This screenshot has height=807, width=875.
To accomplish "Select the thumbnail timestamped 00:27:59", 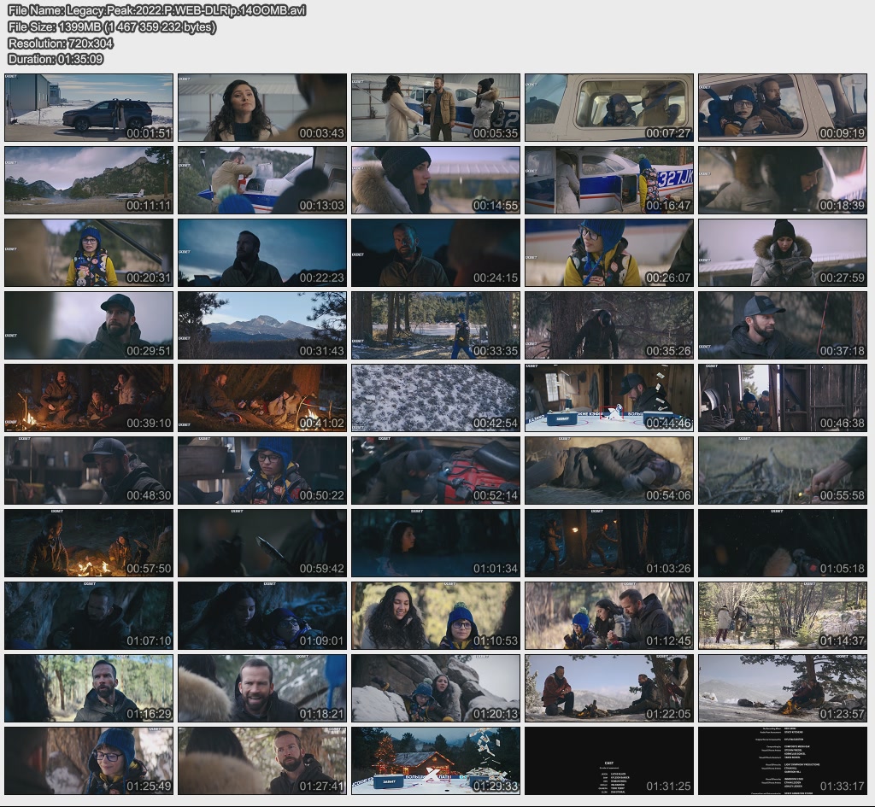I will click(782, 253).
